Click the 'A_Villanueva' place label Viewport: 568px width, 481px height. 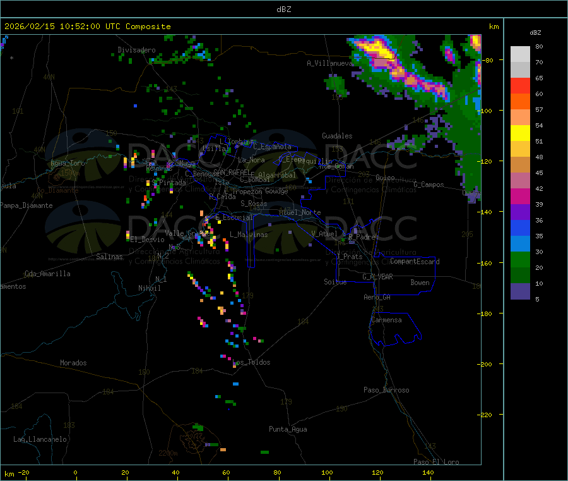[x=329, y=63]
